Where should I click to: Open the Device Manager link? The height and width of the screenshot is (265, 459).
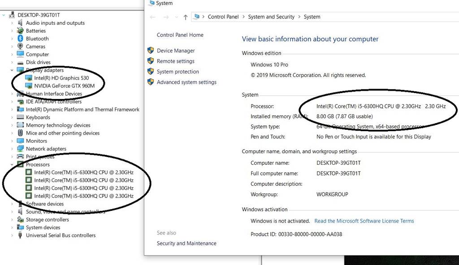click(176, 51)
